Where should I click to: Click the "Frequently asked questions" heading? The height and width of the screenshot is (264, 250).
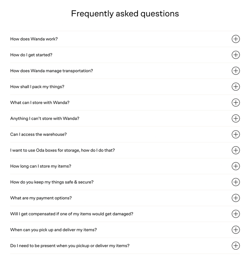[125, 13]
